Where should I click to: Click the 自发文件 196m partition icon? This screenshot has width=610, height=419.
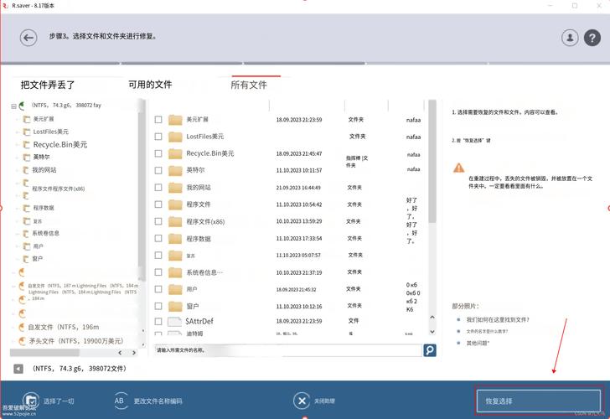pos(22,327)
